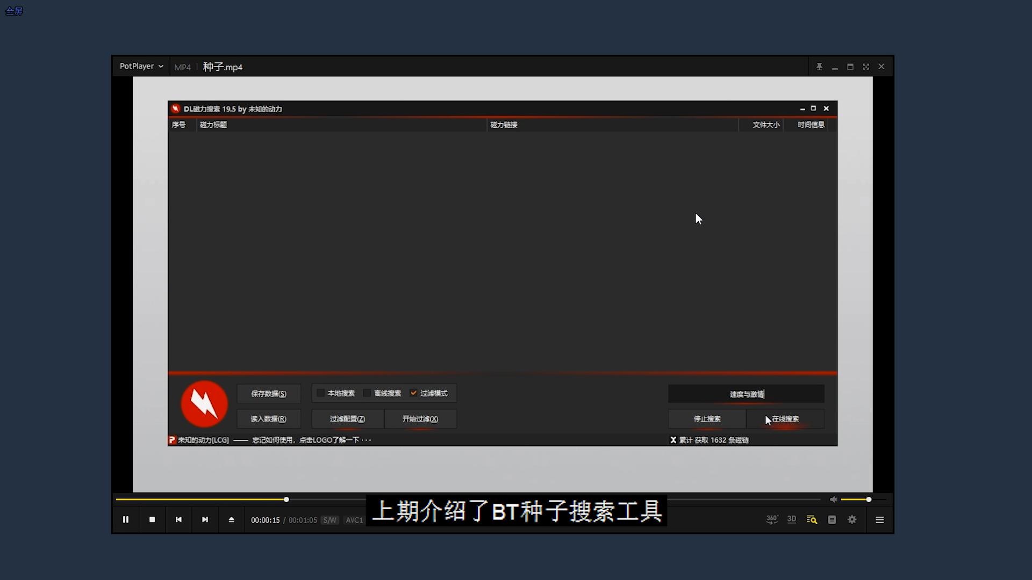Toggle the S/W decoder indicator

coord(329,520)
